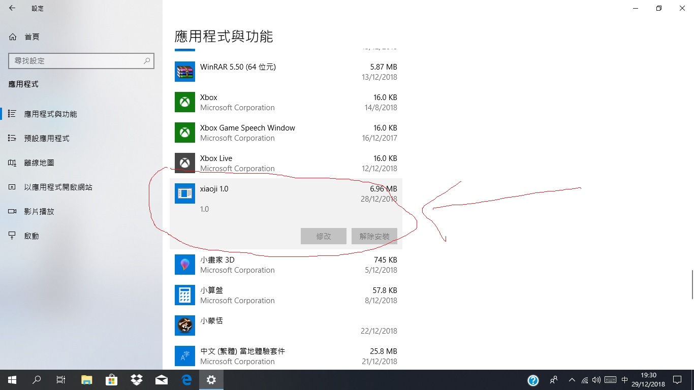Open Mail app from the taskbar
Image resolution: width=694 pixels, height=390 pixels.
pyautogui.click(x=162, y=380)
